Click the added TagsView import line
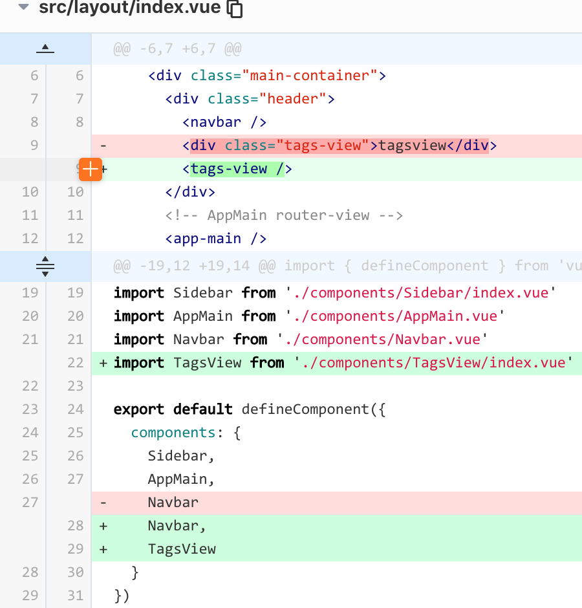This screenshot has height=608, width=582. [339, 363]
